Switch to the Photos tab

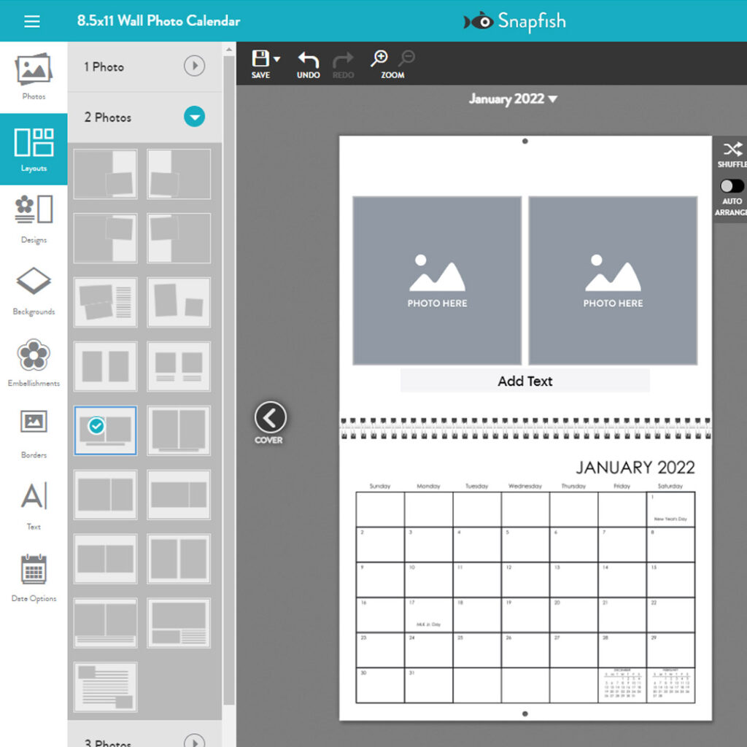(34, 75)
